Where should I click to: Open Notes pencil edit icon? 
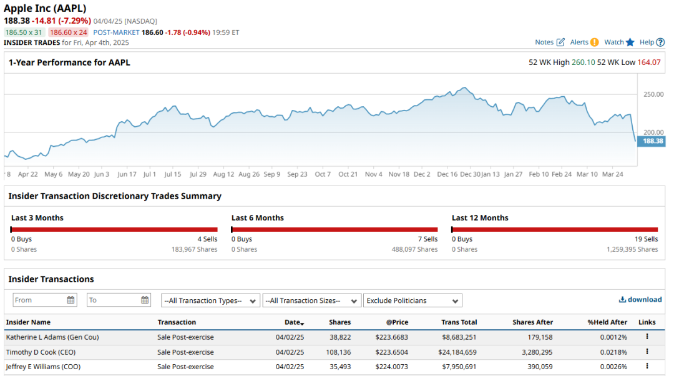[560, 42]
